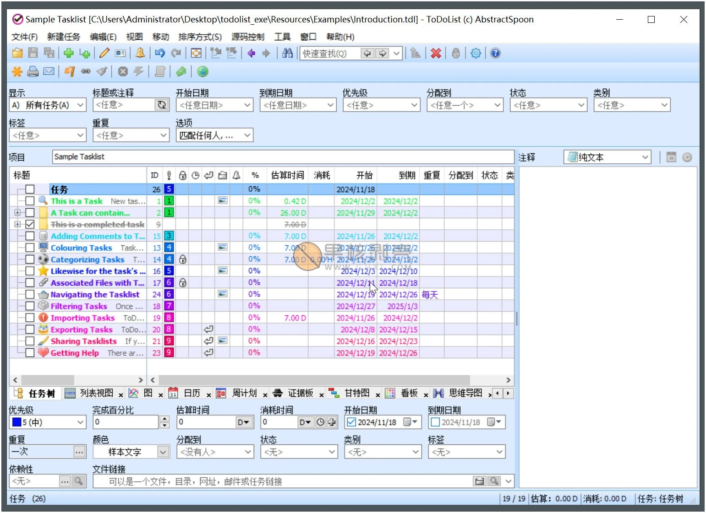Open the 颜色 sample text color dropdown
Viewport: 706px width, 513px height.
(x=163, y=452)
